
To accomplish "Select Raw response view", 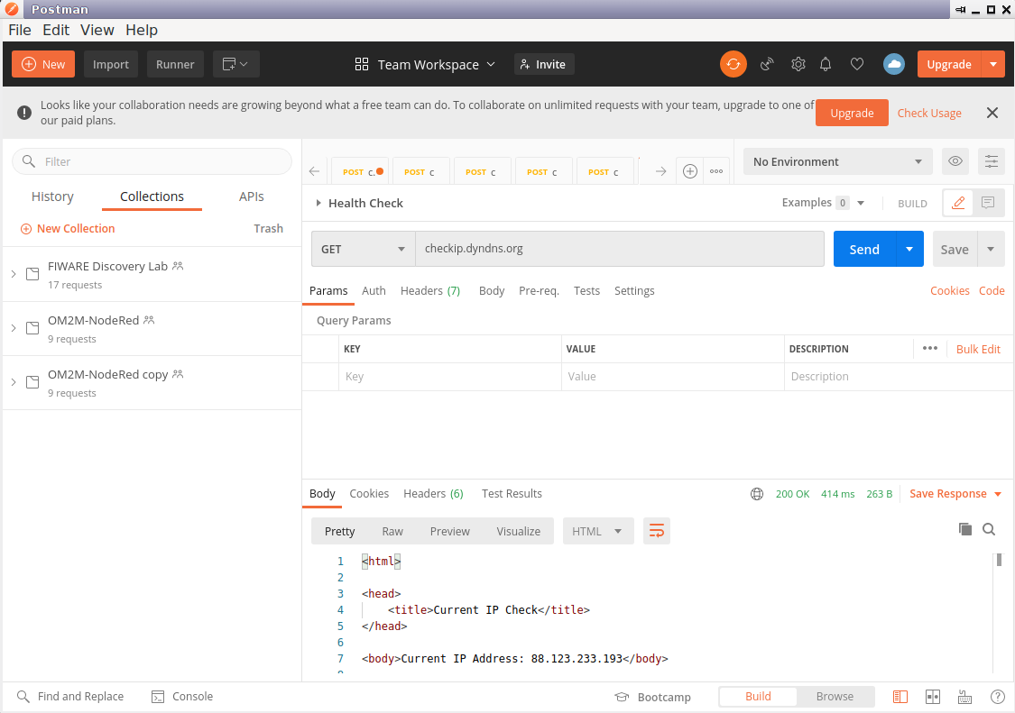I will coord(392,531).
